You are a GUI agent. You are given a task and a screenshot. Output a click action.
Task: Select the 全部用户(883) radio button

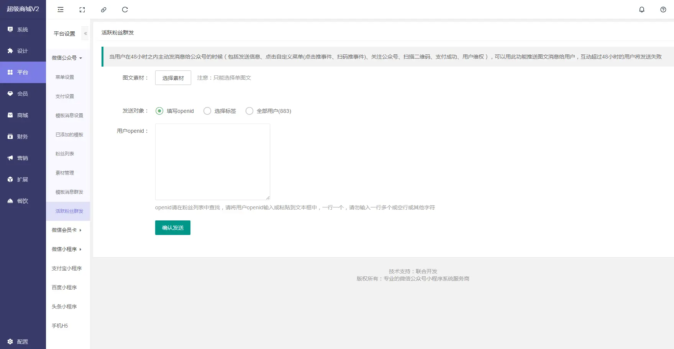(249, 111)
